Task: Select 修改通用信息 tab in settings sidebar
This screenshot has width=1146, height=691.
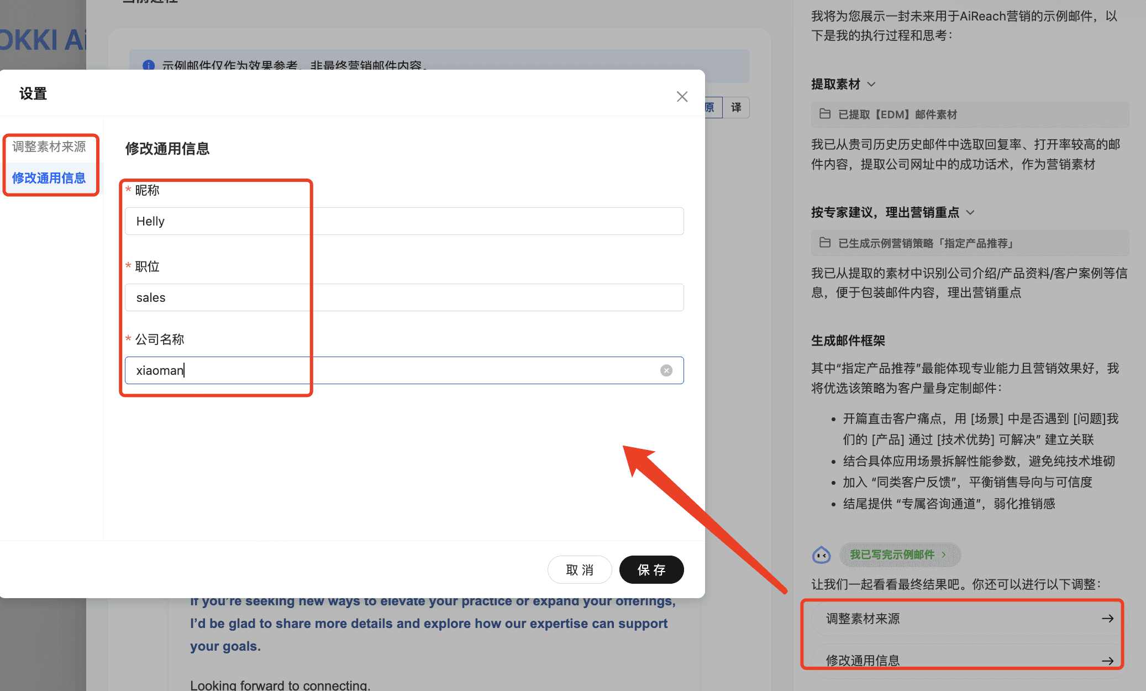Action: point(49,178)
